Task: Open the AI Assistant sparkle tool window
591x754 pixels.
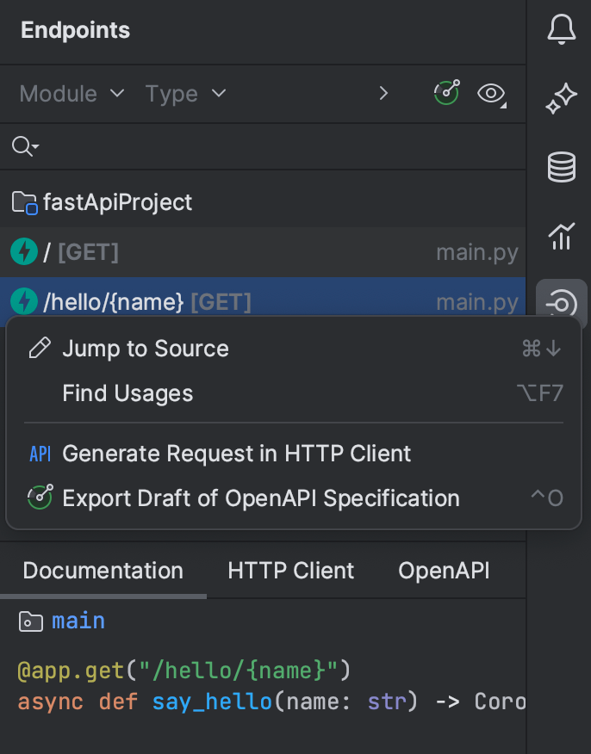Action: tap(562, 99)
